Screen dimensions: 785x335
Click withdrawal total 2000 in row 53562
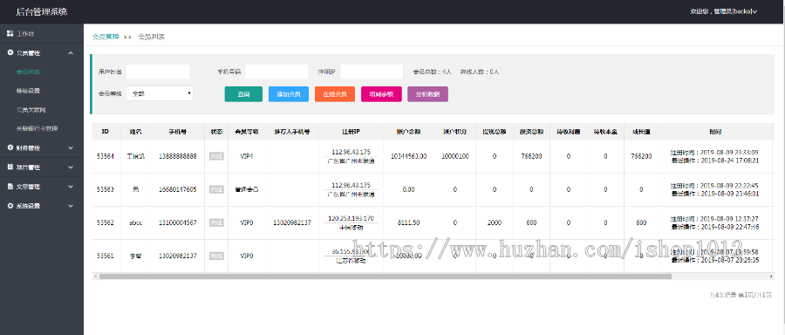point(495,222)
